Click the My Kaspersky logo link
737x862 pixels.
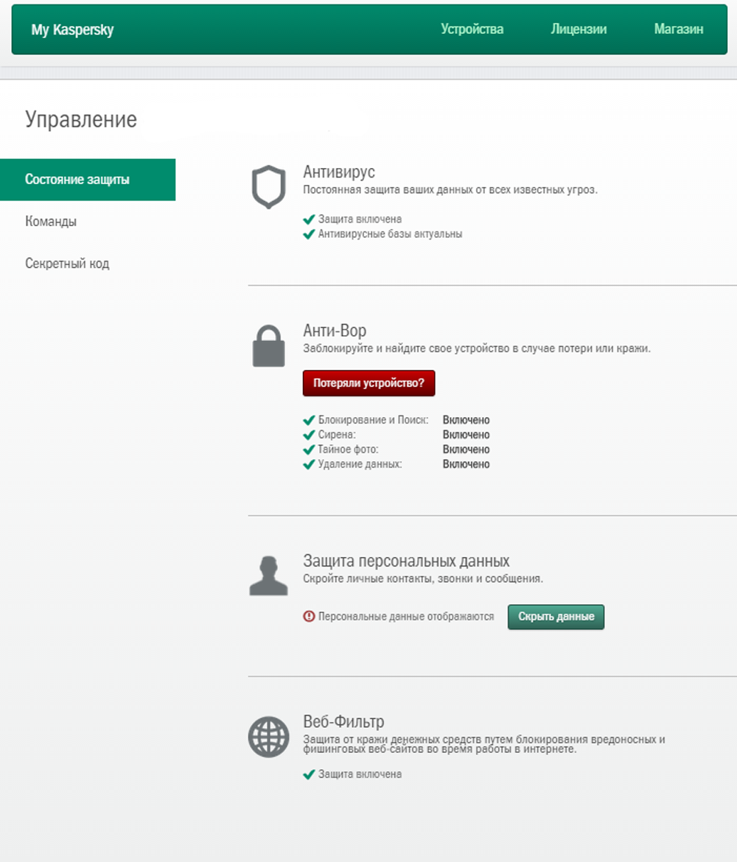click(x=72, y=29)
